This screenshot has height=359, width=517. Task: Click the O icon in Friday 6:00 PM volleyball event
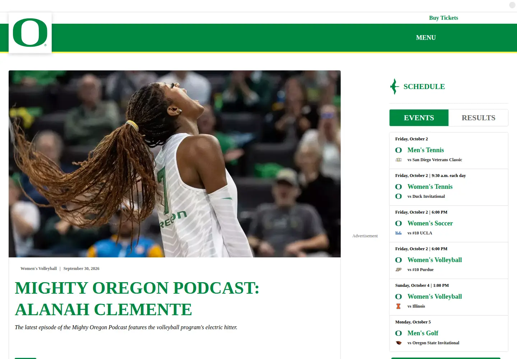pyautogui.click(x=399, y=260)
